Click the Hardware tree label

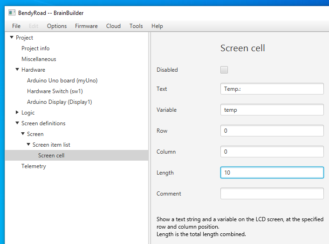coord(34,70)
